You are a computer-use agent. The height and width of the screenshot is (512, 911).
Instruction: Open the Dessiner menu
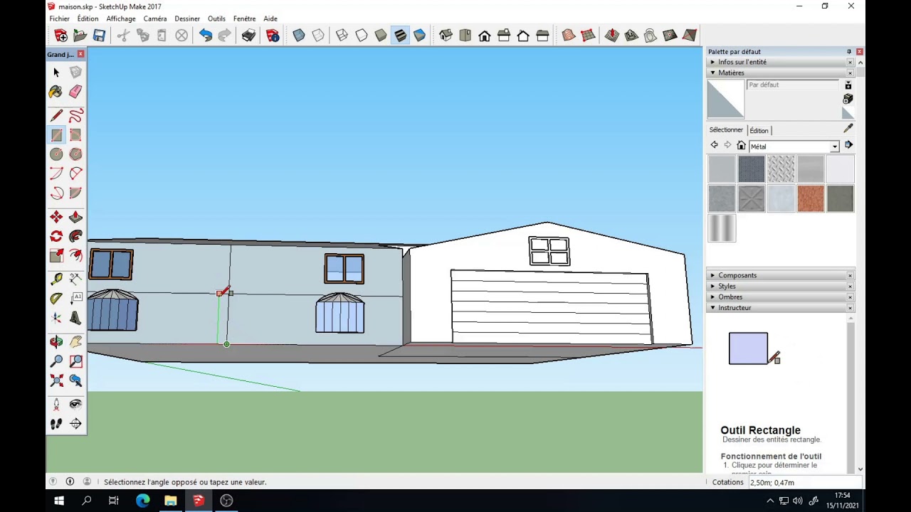pos(187,18)
